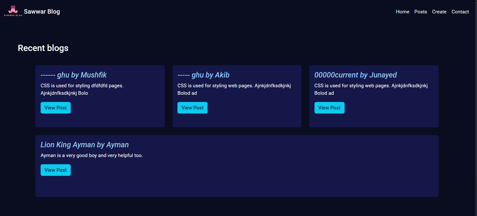Viewport: 477px width, 216px height.
Task: Open the Create nav link
Action: point(439,12)
